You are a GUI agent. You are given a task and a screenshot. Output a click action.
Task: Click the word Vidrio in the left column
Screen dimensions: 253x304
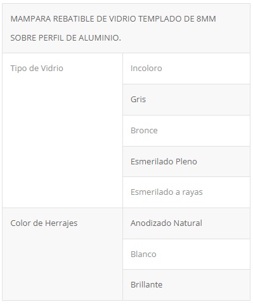tap(52, 69)
